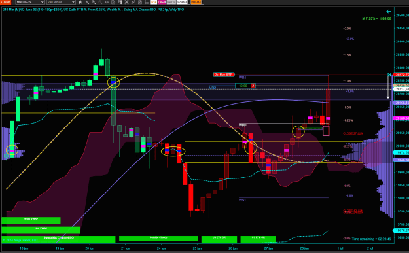Toggle the US RTH OR green button
The image size is (409, 253).
[x=258, y=239]
